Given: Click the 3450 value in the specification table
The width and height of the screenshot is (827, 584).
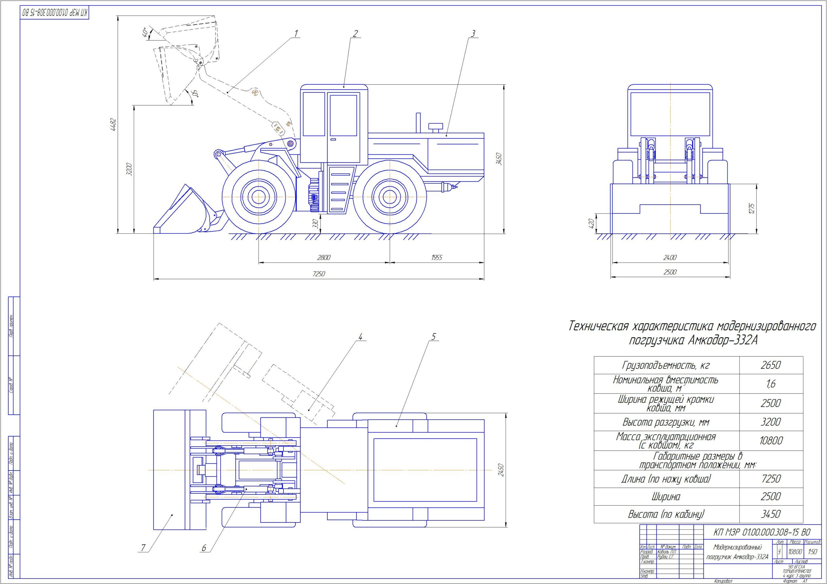Looking at the screenshot, I should (771, 514).
